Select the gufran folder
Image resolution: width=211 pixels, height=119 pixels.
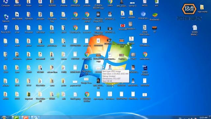(29, 42)
